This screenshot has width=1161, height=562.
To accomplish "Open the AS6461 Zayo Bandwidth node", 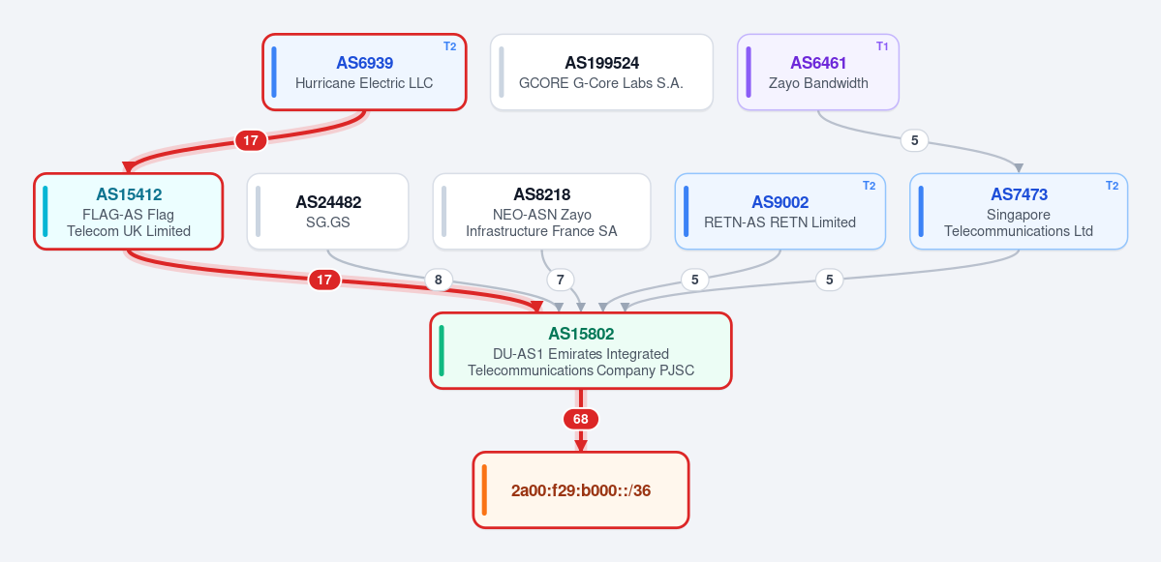I will coord(818,73).
